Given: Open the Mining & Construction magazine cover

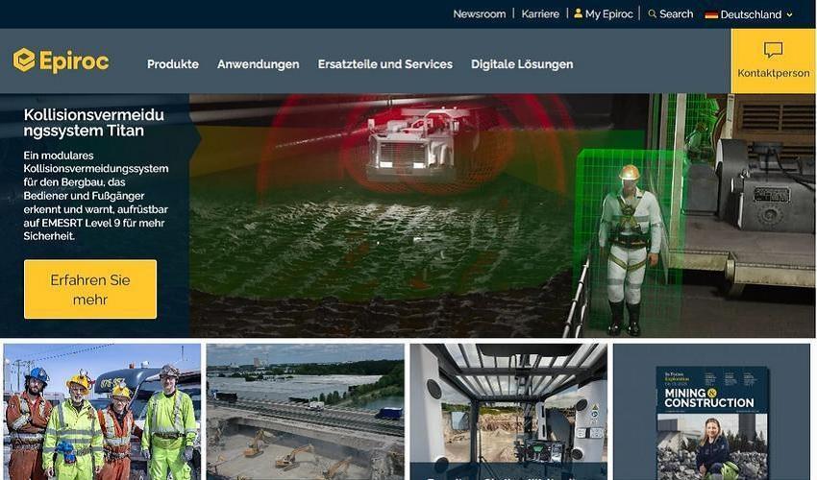Looking at the screenshot, I should pos(711,422).
